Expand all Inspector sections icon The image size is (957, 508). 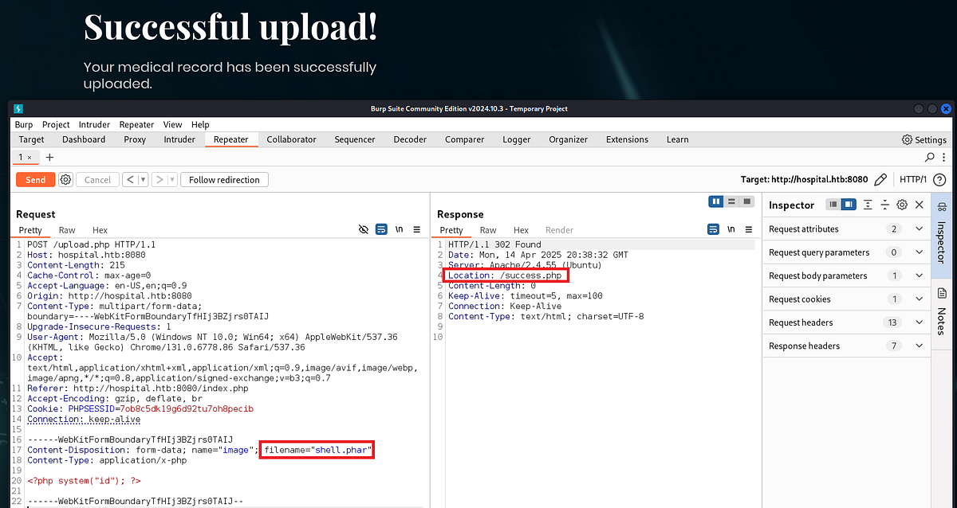click(868, 205)
